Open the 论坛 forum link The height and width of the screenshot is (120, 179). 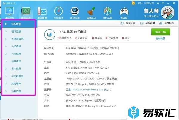140,3
